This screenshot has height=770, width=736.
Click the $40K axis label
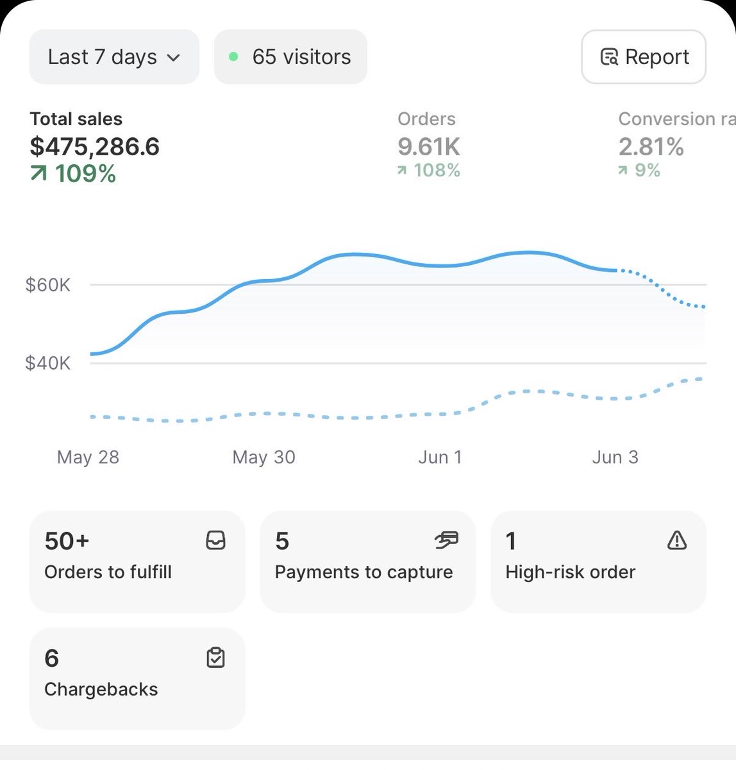tap(47, 363)
